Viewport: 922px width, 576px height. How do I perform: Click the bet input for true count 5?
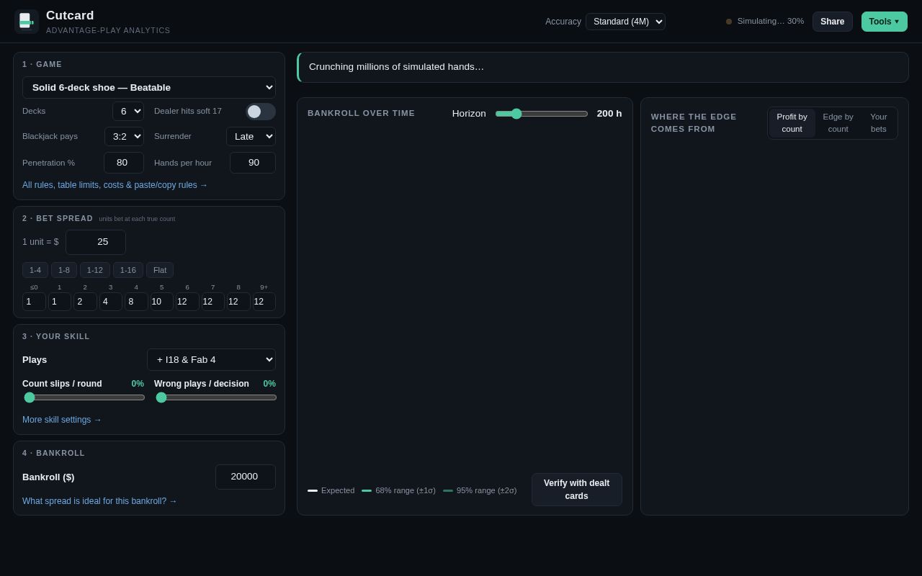coord(162,302)
